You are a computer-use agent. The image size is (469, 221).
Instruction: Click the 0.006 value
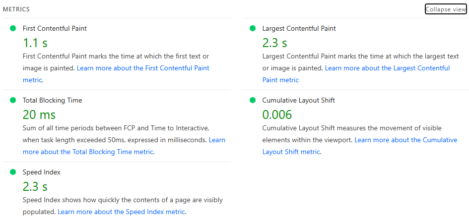277,115
